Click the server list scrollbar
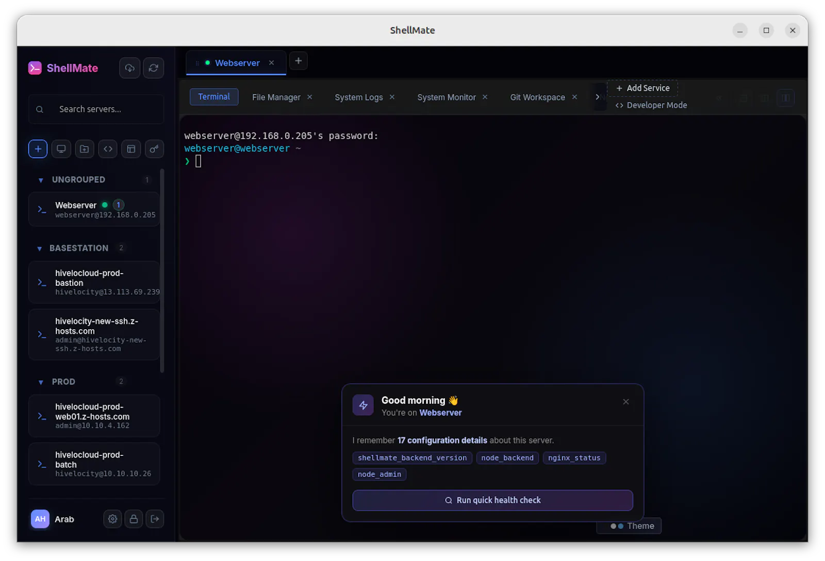The image size is (825, 561). point(162,270)
